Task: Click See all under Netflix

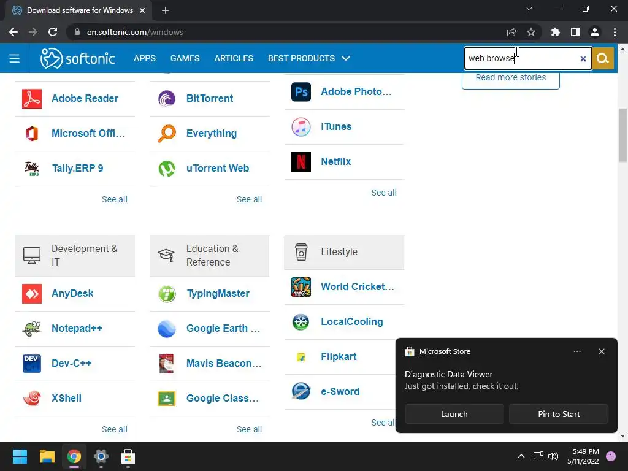Action: coord(384,193)
